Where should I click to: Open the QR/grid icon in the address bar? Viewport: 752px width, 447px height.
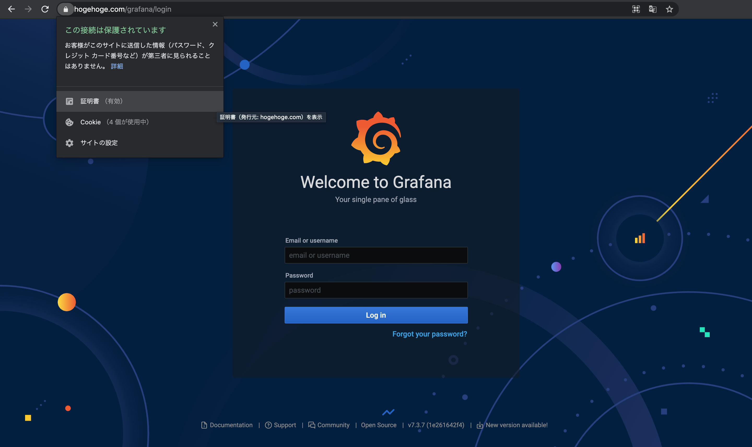coord(636,9)
